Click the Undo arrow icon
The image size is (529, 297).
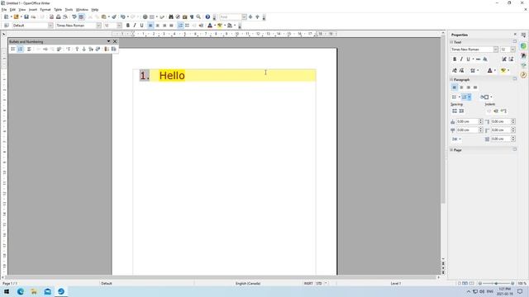click(122, 16)
